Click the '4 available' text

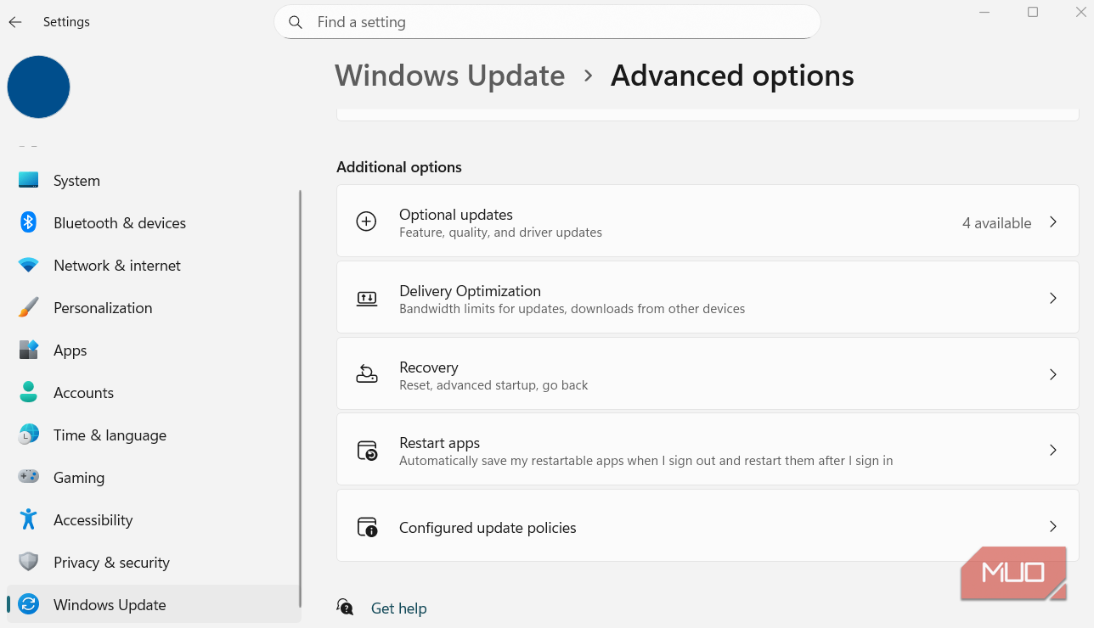pos(996,223)
